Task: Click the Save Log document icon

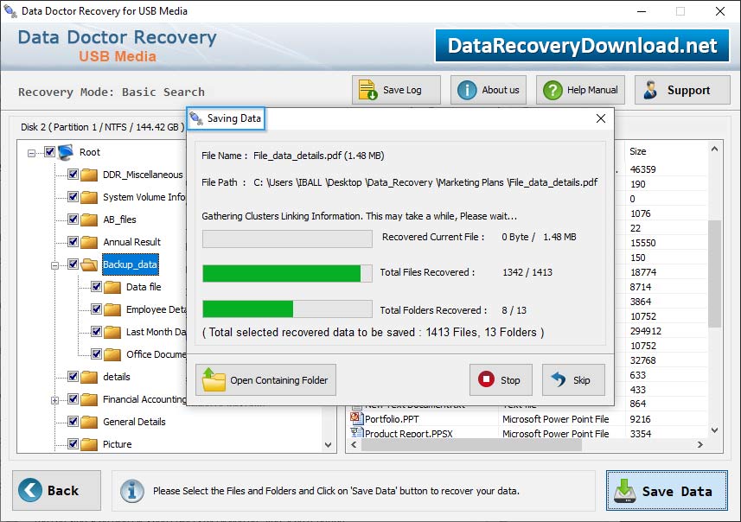Action: 367,90
